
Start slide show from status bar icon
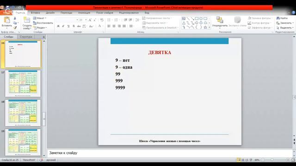pyautogui.click(x=251, y=160)
